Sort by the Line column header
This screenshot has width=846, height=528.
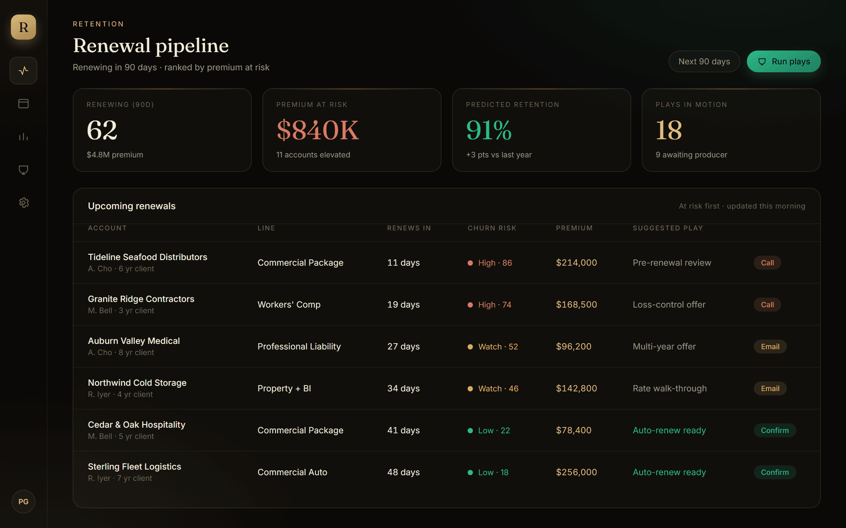click(x=266, y=228)
